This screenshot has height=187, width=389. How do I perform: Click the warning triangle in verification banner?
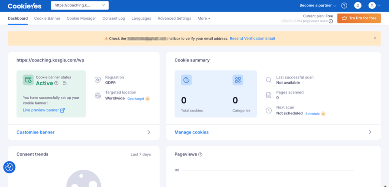[106, 39]
